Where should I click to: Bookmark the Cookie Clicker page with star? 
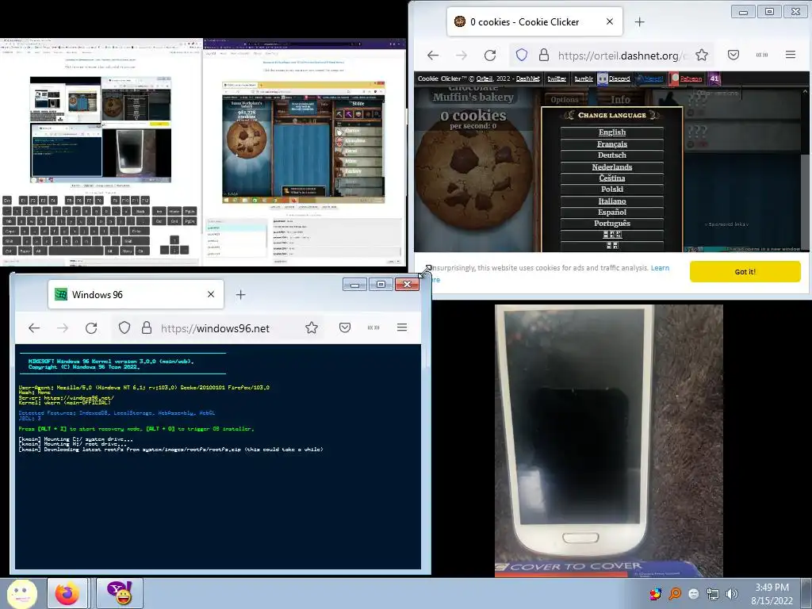click(702, 55)
